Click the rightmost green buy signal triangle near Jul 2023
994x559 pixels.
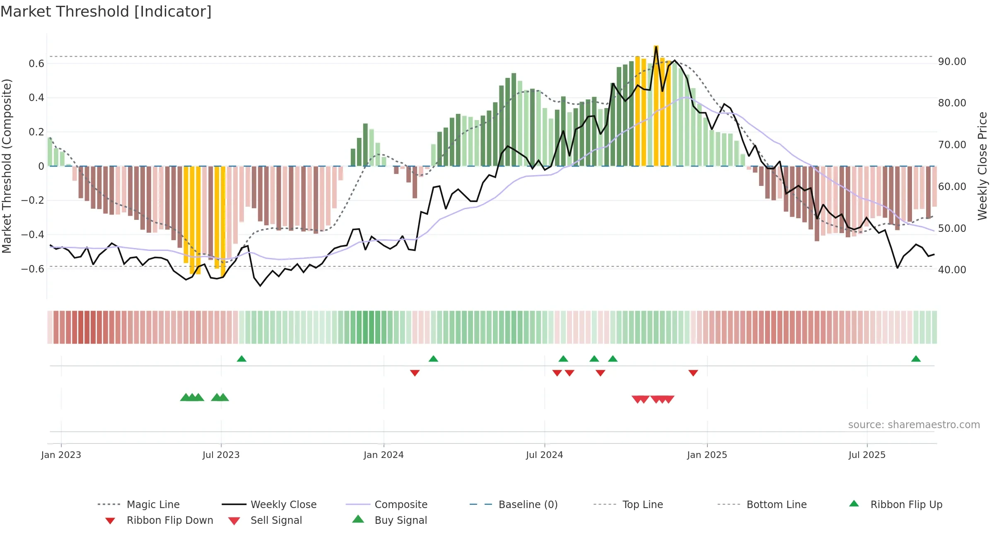pyautogui.click(x=223, y=397)
